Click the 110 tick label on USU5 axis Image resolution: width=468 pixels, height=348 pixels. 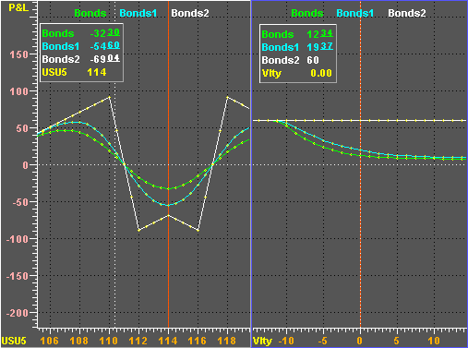[109, 341]
